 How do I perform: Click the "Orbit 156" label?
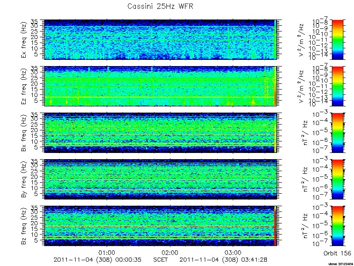337,253
